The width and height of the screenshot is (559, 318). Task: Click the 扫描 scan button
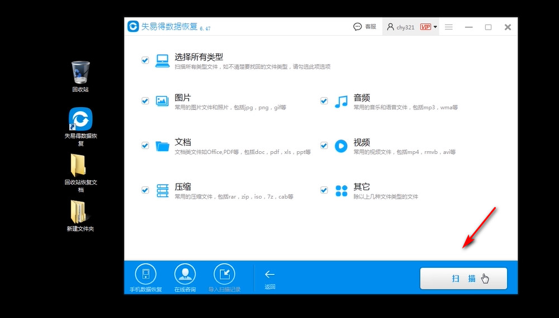click(x=463, y=278)
